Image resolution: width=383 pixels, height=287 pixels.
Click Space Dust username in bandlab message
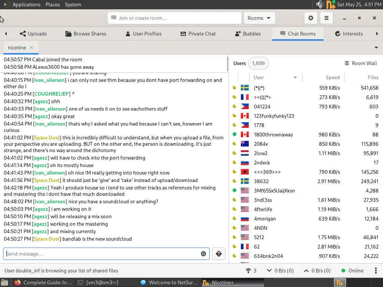tap(46, 239)
